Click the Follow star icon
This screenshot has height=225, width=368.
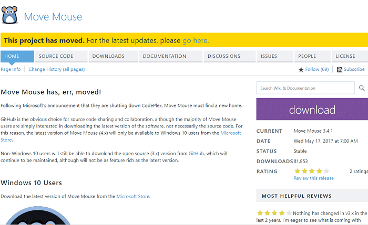click(x=301, y=70)
